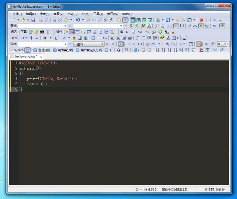Click the red Record Macro icon
Screen dimensions: 237x199
tap(201, 20)
